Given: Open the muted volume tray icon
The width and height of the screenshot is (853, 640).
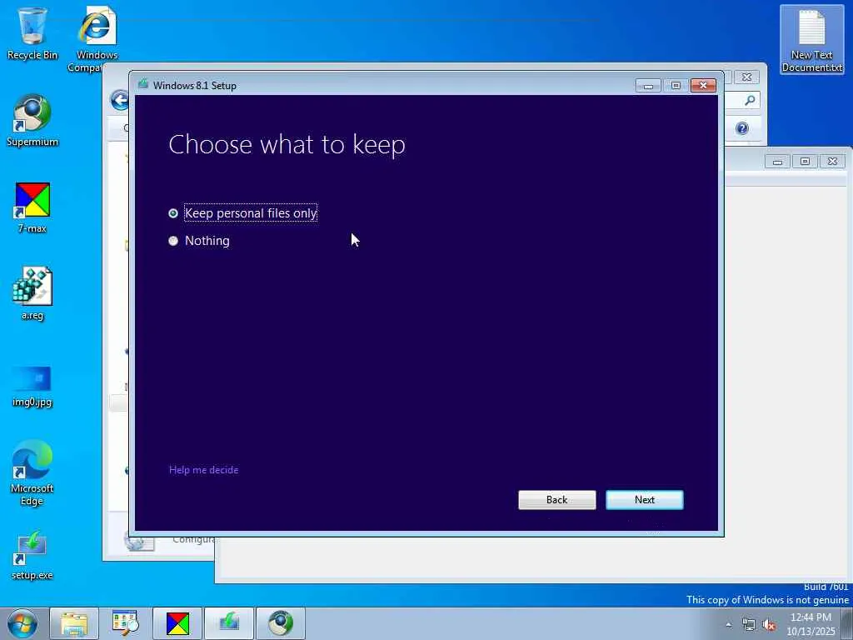Looking at the screenshot, I should point(769,625).
